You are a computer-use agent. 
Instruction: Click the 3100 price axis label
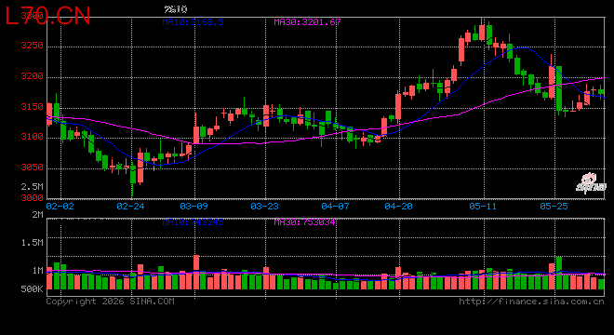[x=33, y=137]
